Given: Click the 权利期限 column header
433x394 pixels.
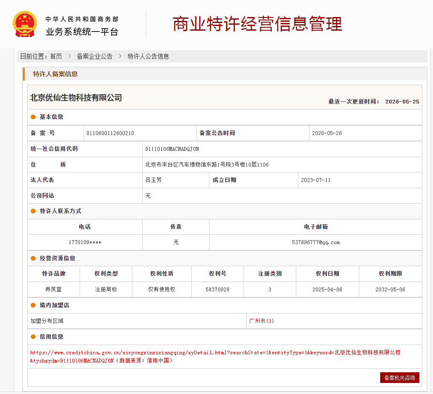Looking at the screenshot, I should click(390, 273).
